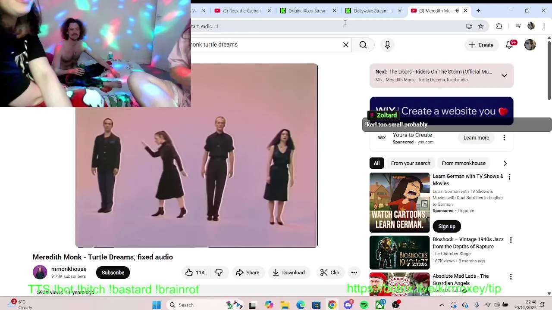The image size is (552, 310).
Task: Open File Explorer from taskbar
Action: (285, 305)
